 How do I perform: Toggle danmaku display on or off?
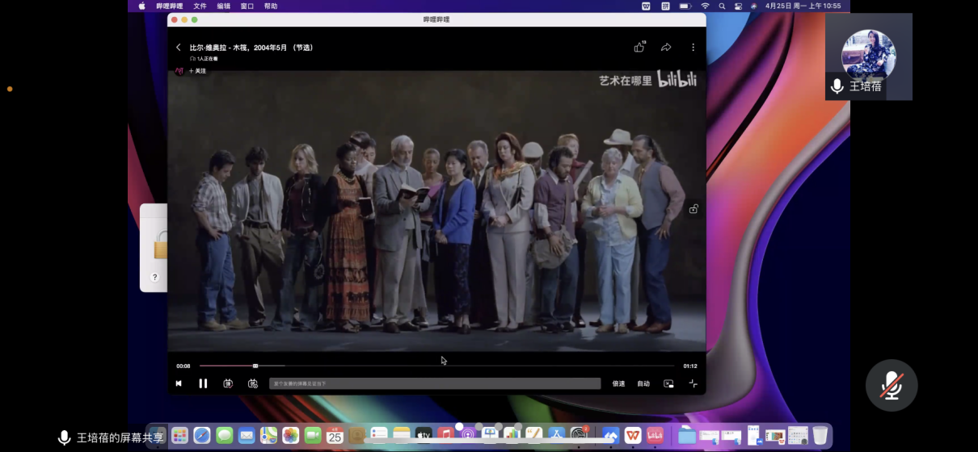click(x=228, y=383)
